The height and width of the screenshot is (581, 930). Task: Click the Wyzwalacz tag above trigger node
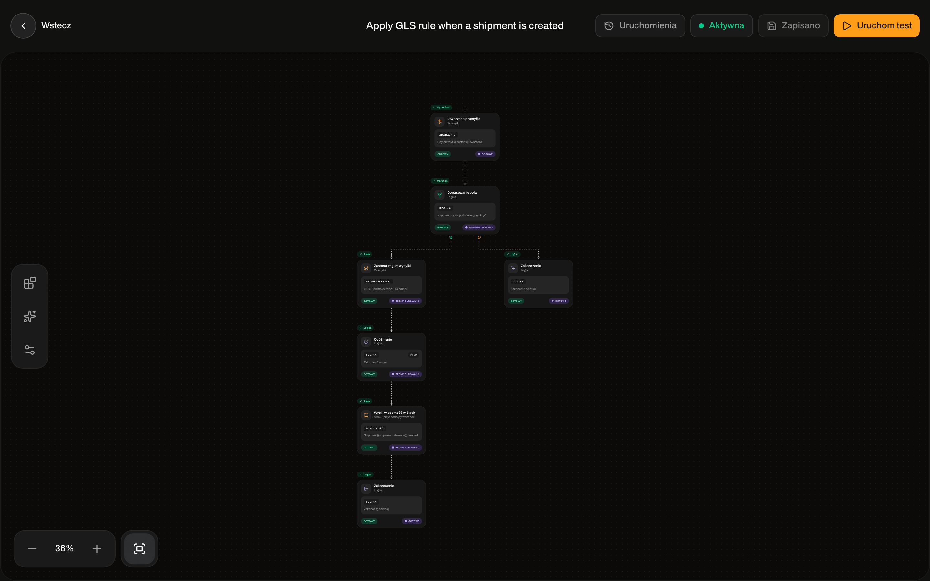[x=441, y=107]
